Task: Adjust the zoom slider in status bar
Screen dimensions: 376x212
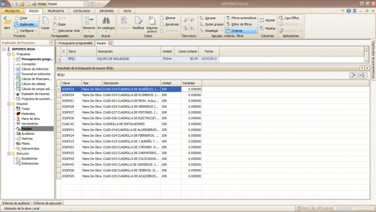Action: [x=353, y=208]
